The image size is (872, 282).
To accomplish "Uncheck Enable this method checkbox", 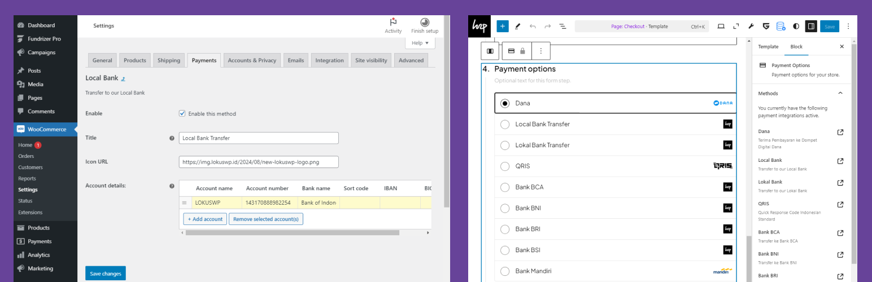I will [x=182, y=113].
